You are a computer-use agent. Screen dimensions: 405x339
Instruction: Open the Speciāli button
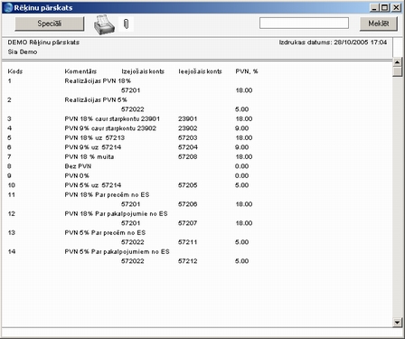click(50, 24)
